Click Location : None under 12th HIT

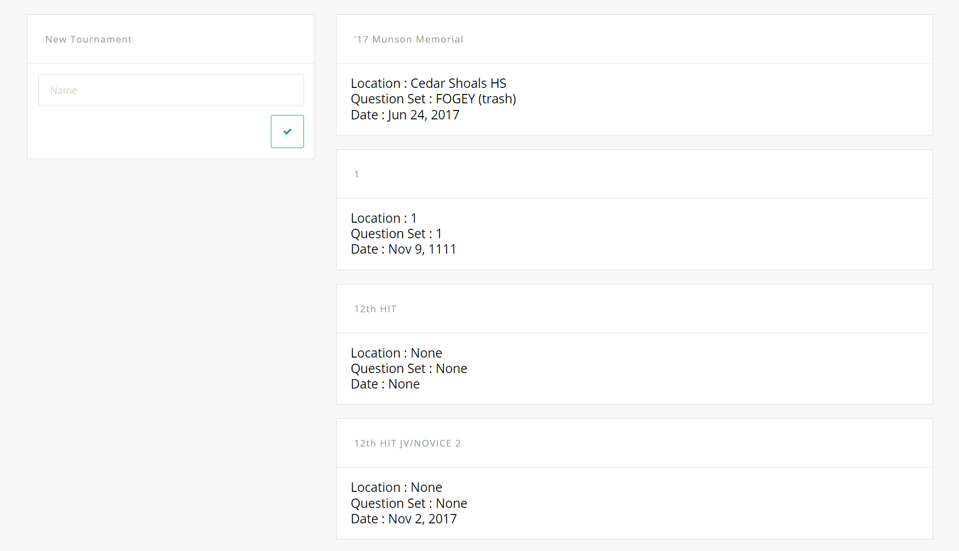(396, 353)
